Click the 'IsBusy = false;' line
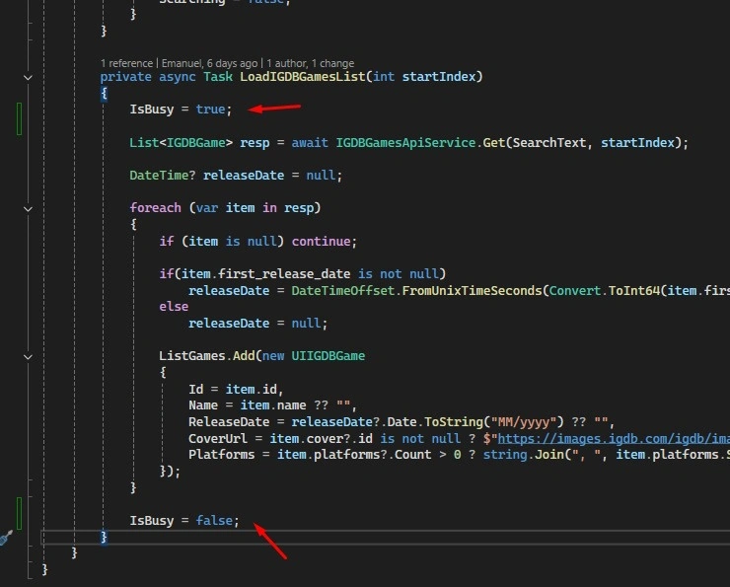The image size is (730, 587). click(184, 521)
